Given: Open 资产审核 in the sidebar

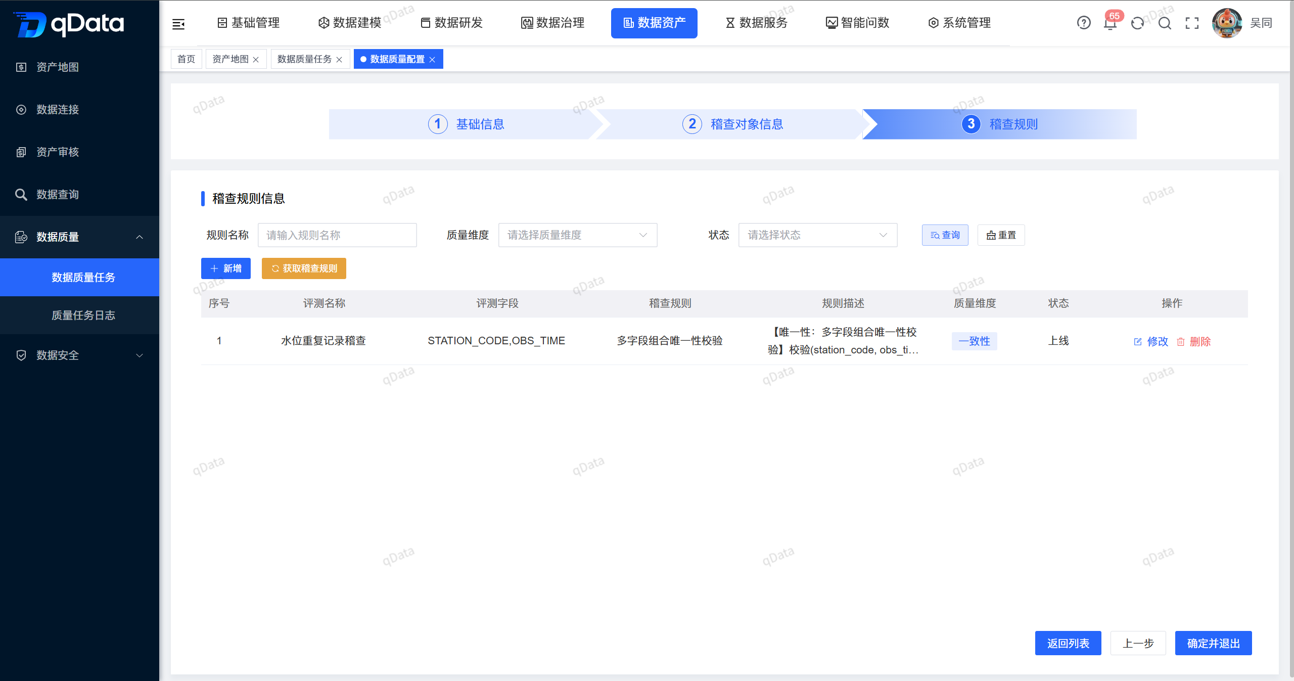Looking at the screenshot, I should click(x=79, y=152).
